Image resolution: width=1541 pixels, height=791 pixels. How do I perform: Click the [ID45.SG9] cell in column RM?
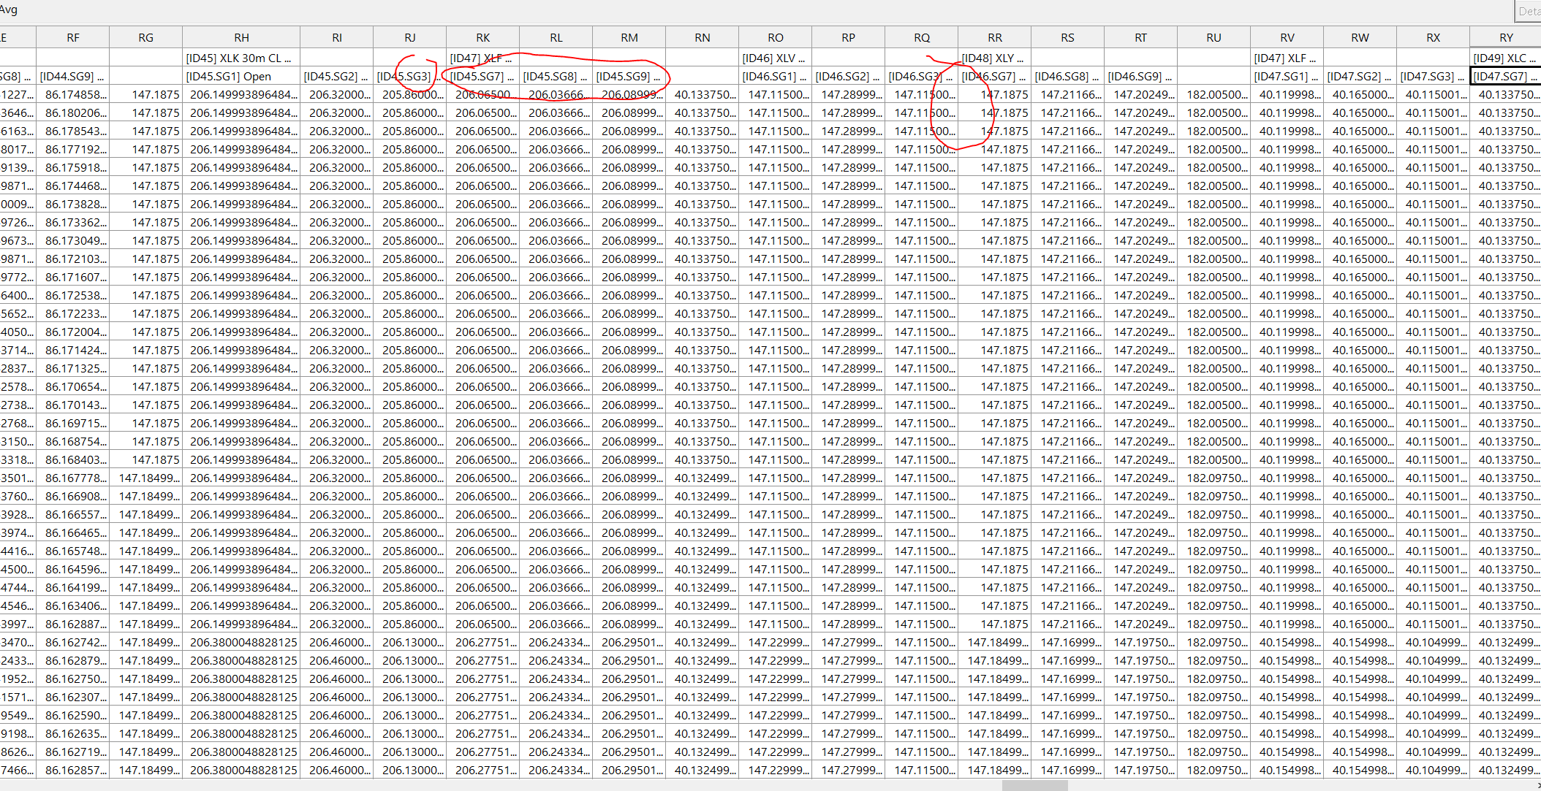629,76
